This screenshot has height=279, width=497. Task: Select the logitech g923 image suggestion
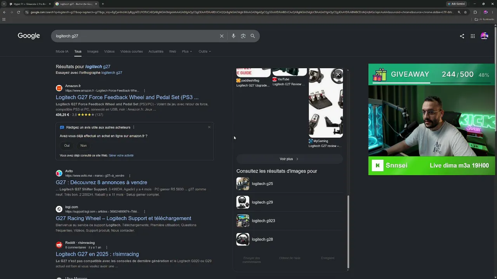[x=289, y=221]
